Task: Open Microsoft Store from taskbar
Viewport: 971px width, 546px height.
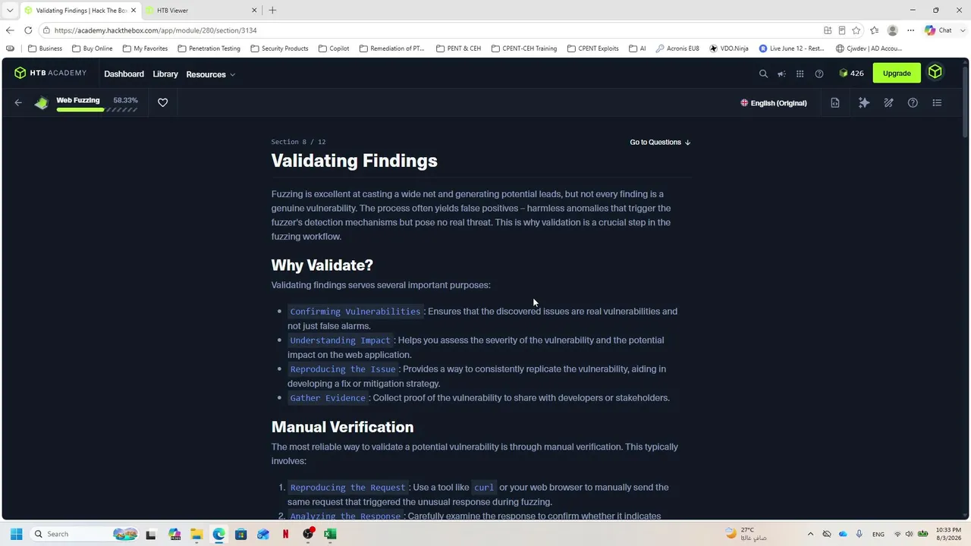Action: tap(240, 534)
